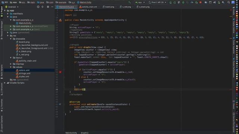Open the Profile app icon
Viewport: 239px width, 134px height.
pyautogui.click(x=192, y=2)
